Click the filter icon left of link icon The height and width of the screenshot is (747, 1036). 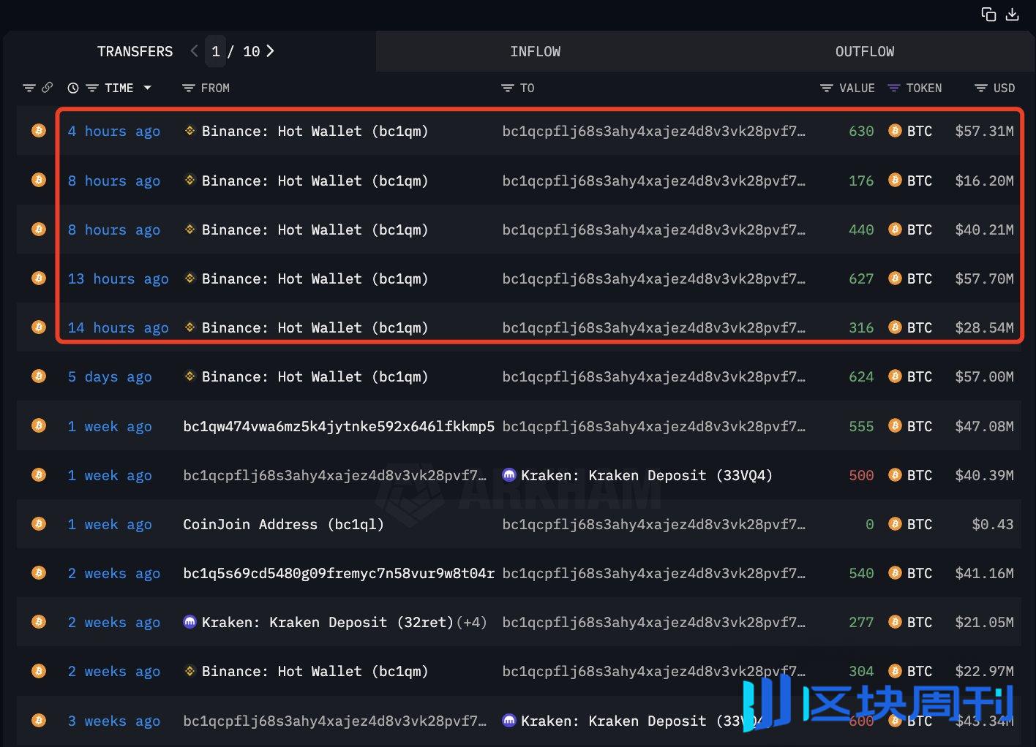[x=29, y=88]
